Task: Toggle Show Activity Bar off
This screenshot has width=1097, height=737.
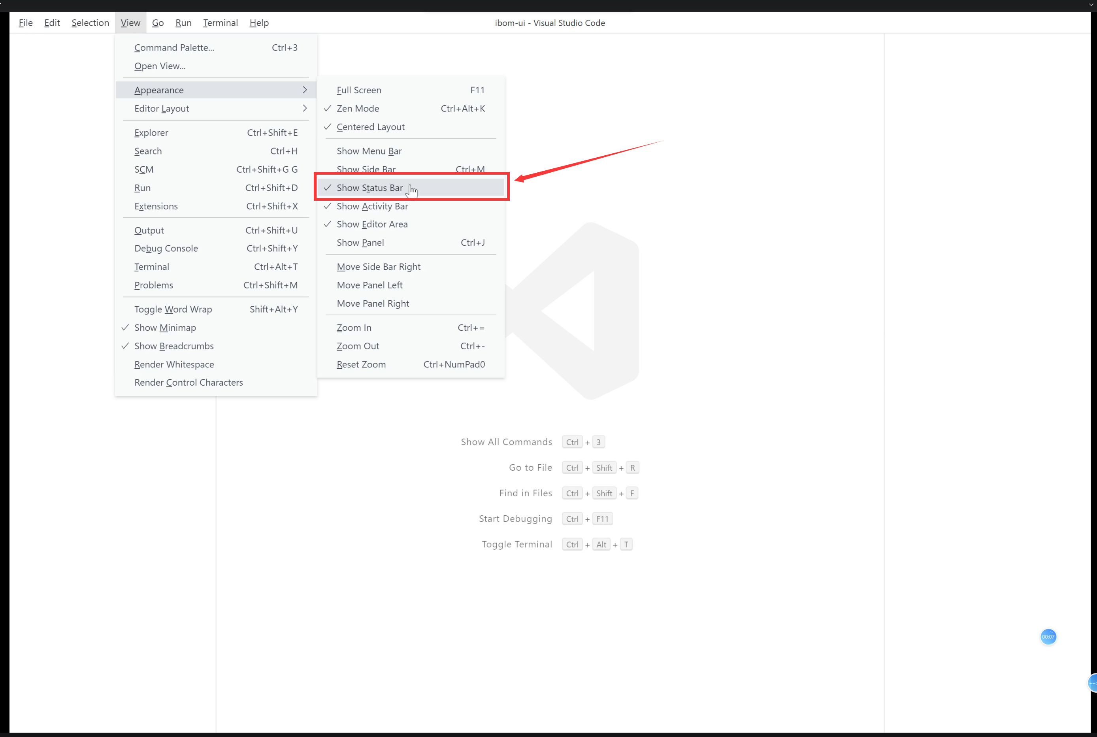Action: pos(372,206)
